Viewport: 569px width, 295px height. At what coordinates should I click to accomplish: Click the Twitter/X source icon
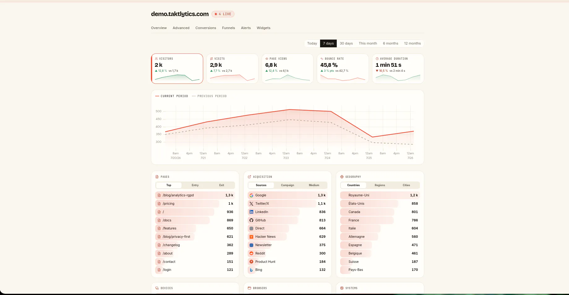pos(251,204)
